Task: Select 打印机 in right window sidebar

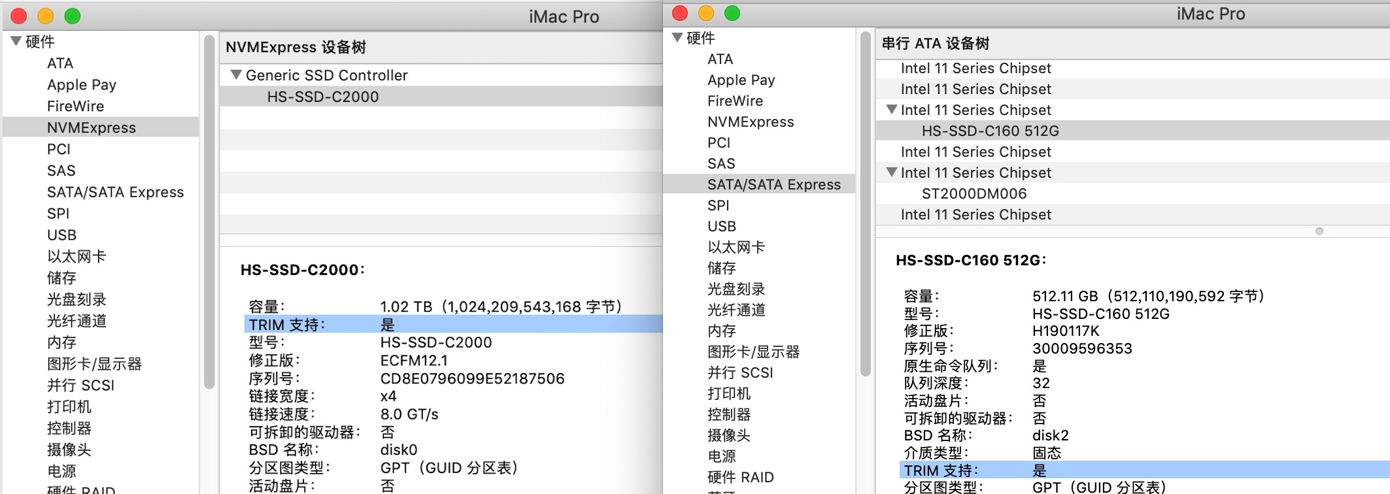Action: click(x=729, y=393)
